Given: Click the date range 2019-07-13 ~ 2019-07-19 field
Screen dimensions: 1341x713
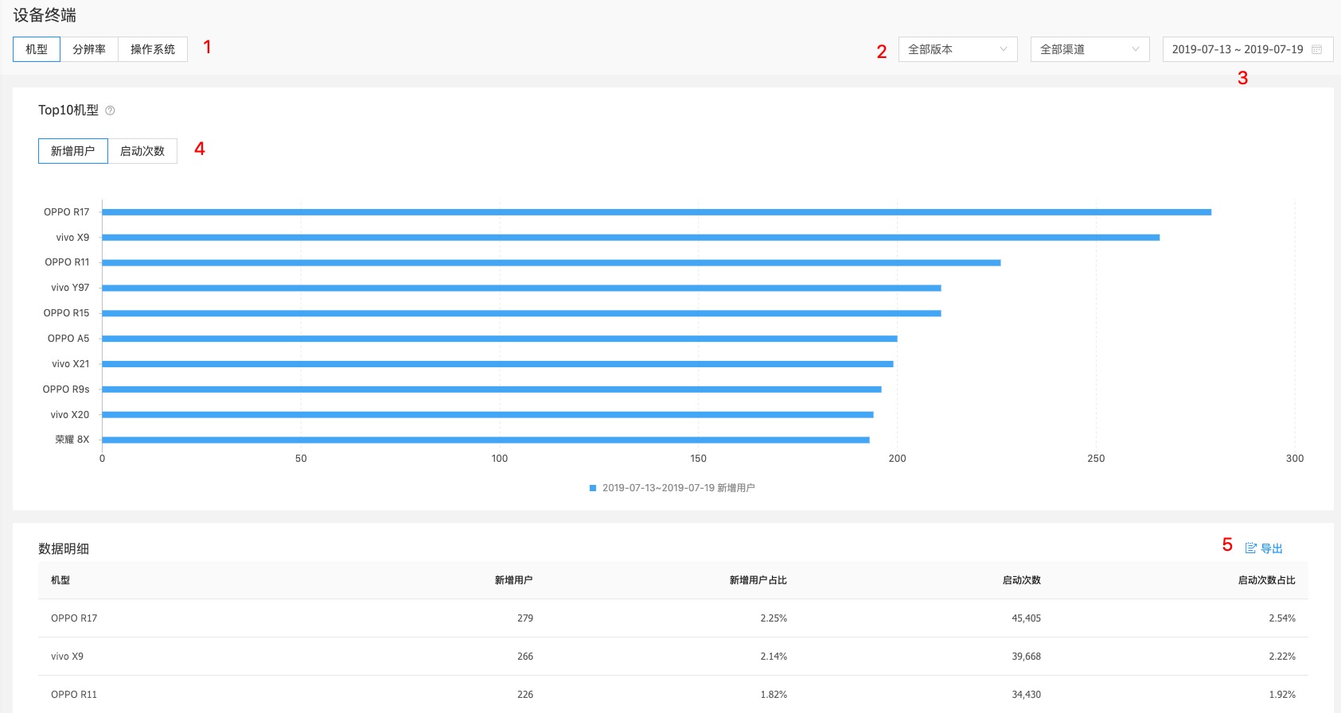Looking at the screenshot, I should click(x=1248, y=49).
